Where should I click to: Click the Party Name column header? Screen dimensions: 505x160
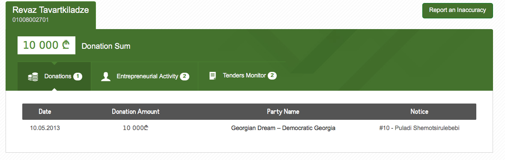283,111
